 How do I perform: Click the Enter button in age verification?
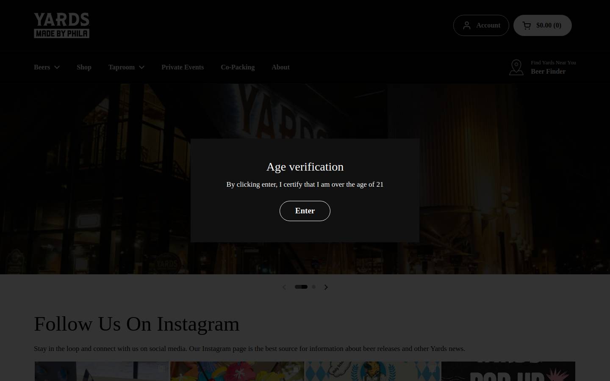click(305, 211)
